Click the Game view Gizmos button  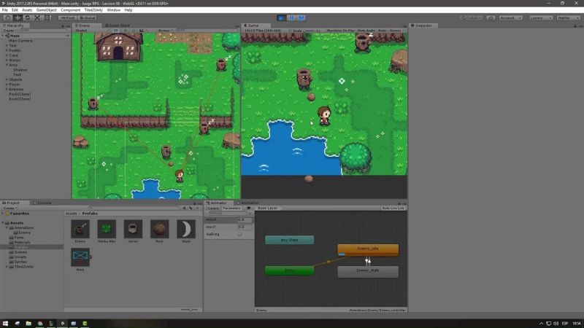(396, 31)
